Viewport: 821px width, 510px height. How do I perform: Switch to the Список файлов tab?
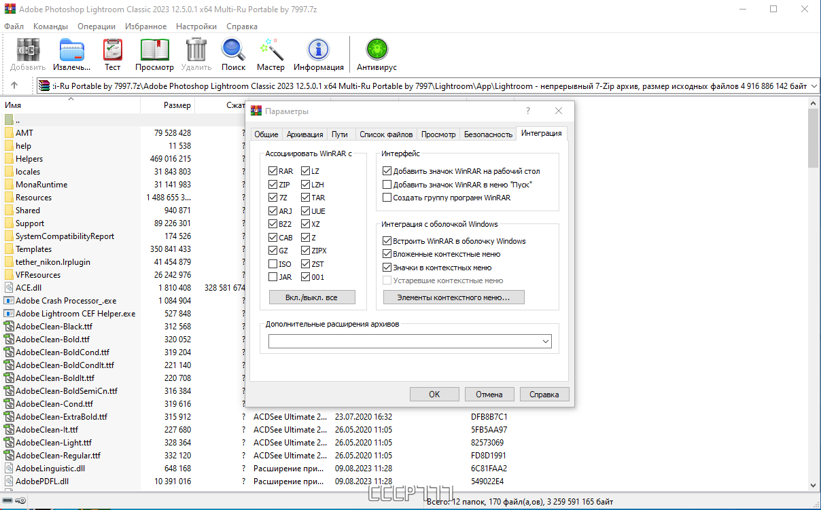click(x=386, y=134)
